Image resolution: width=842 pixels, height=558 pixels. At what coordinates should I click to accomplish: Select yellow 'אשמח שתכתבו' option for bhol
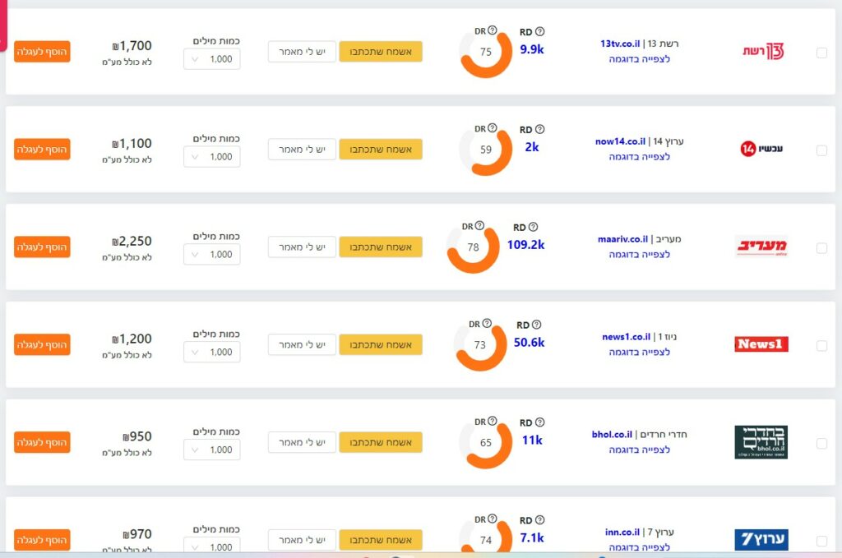(x=381, y=442)
